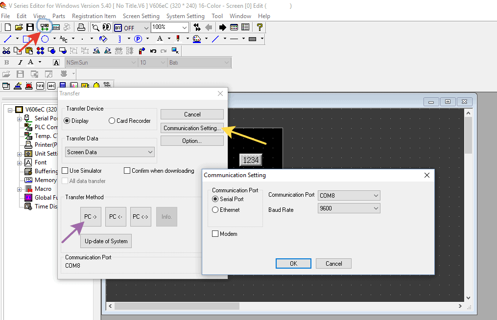Click the Print icon in the toolbar
497x320 pixels.
click(81, 27)
